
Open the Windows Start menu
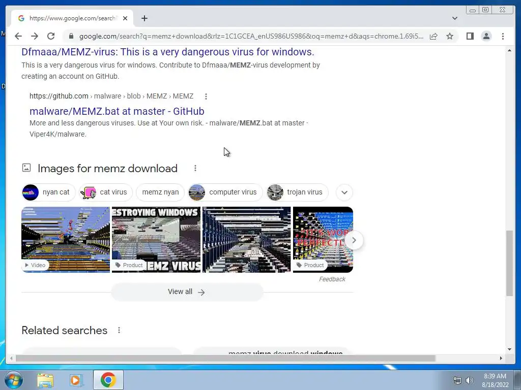coord(14,380)
